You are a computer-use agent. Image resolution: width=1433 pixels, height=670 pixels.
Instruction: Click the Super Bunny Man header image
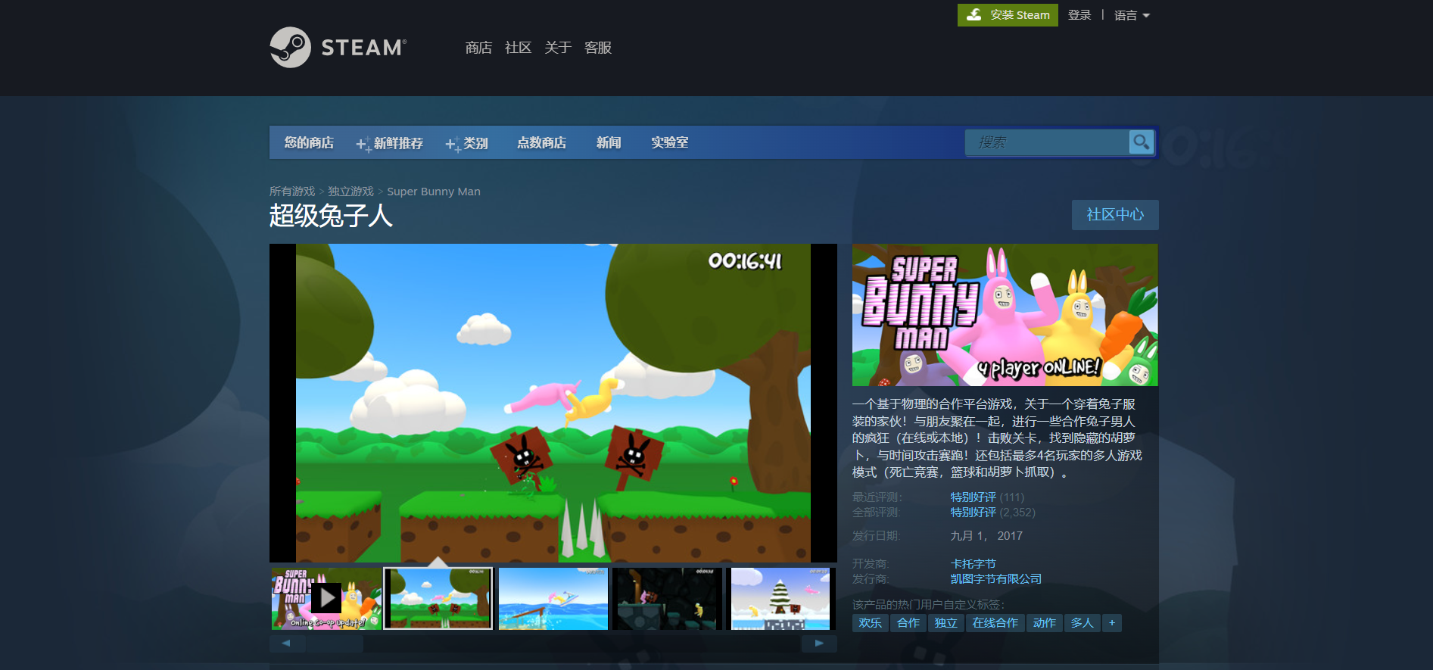(x=1005, y=315)
